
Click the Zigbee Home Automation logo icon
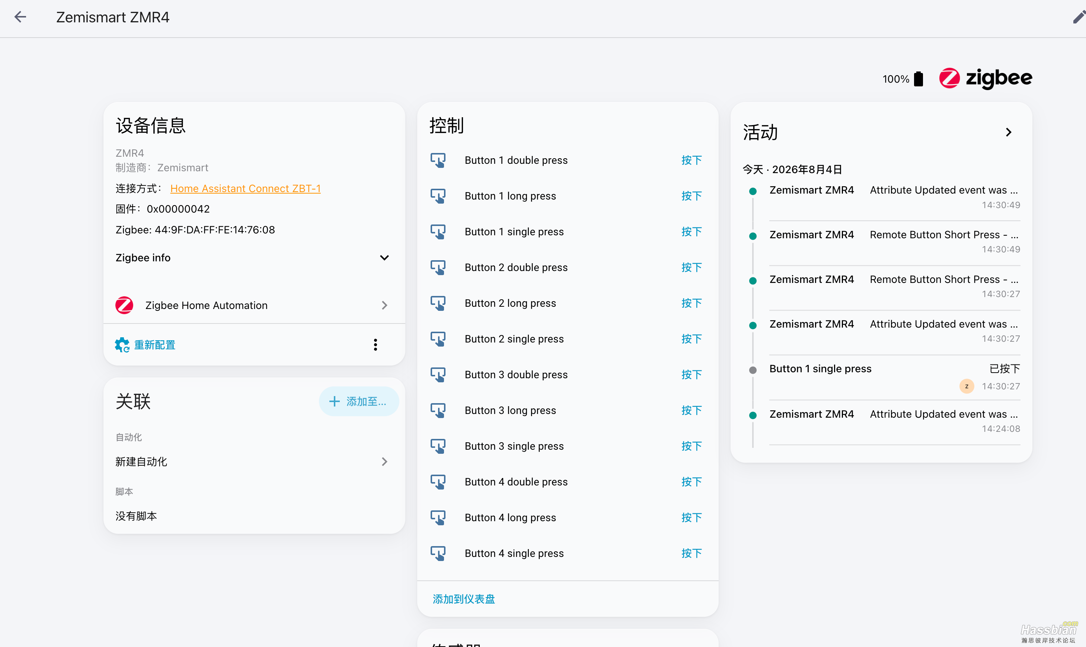(124, 305)
